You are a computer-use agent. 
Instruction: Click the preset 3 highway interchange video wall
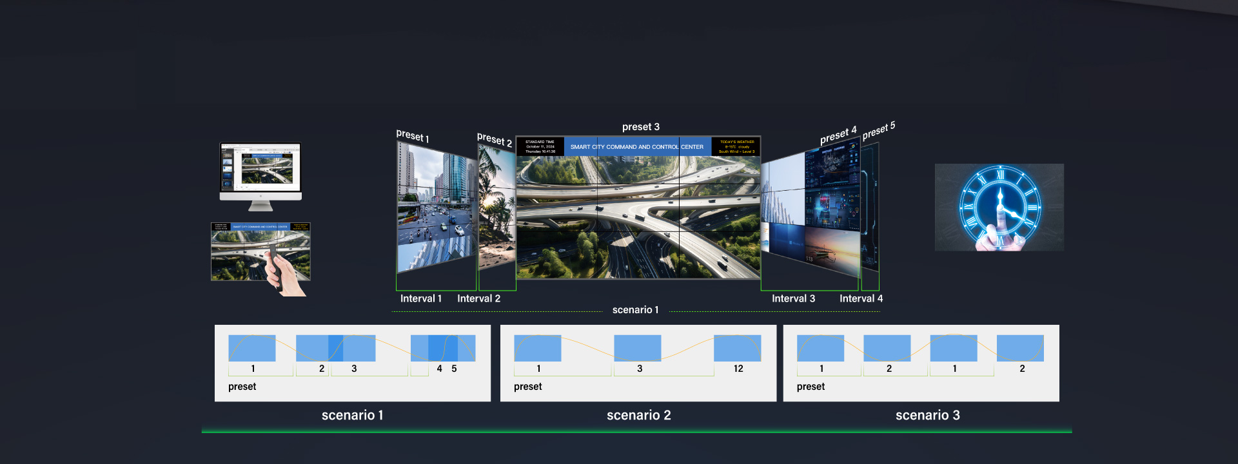click(x=638, y=217)
